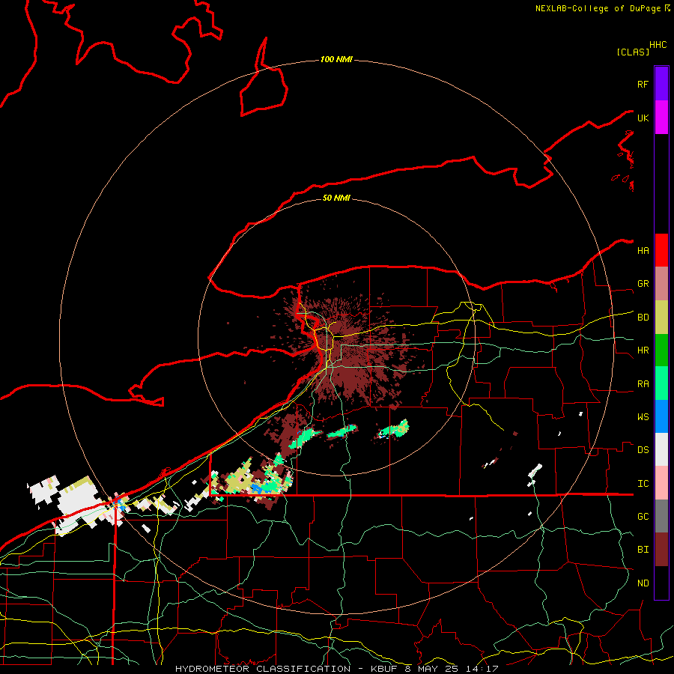674x674 pixels.
Task: Click the '8 MAY 25' date text
Action: click(x=433, y=669)
